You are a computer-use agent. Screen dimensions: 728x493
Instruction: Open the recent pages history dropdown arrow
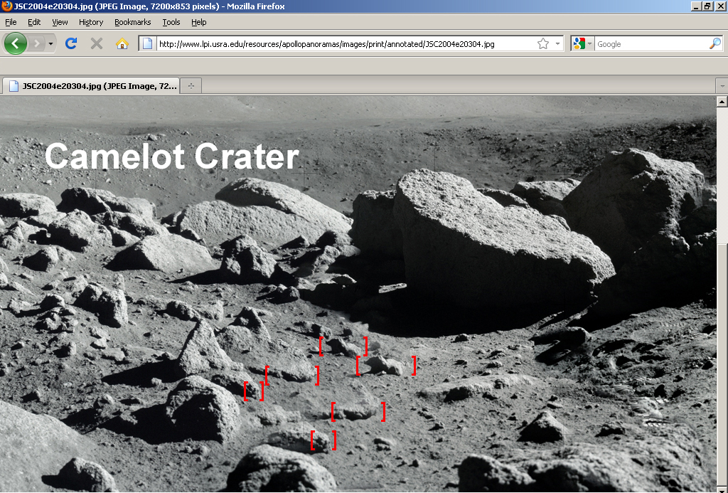tap(50, 43)
